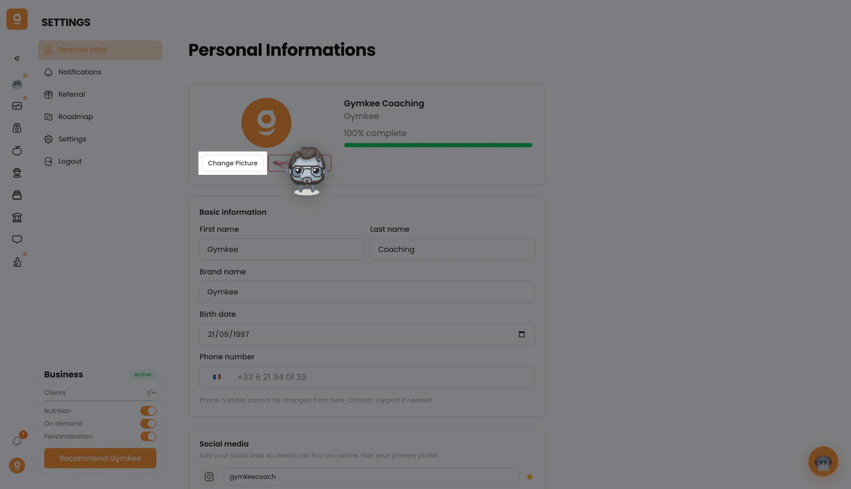
Task: Open the calendar picker in the Birth date field
Action: pos(522,334)
